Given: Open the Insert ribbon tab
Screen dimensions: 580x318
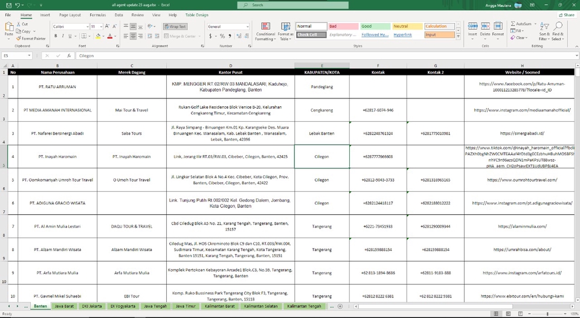Looking at the screenshot, I should coord(45,15).
